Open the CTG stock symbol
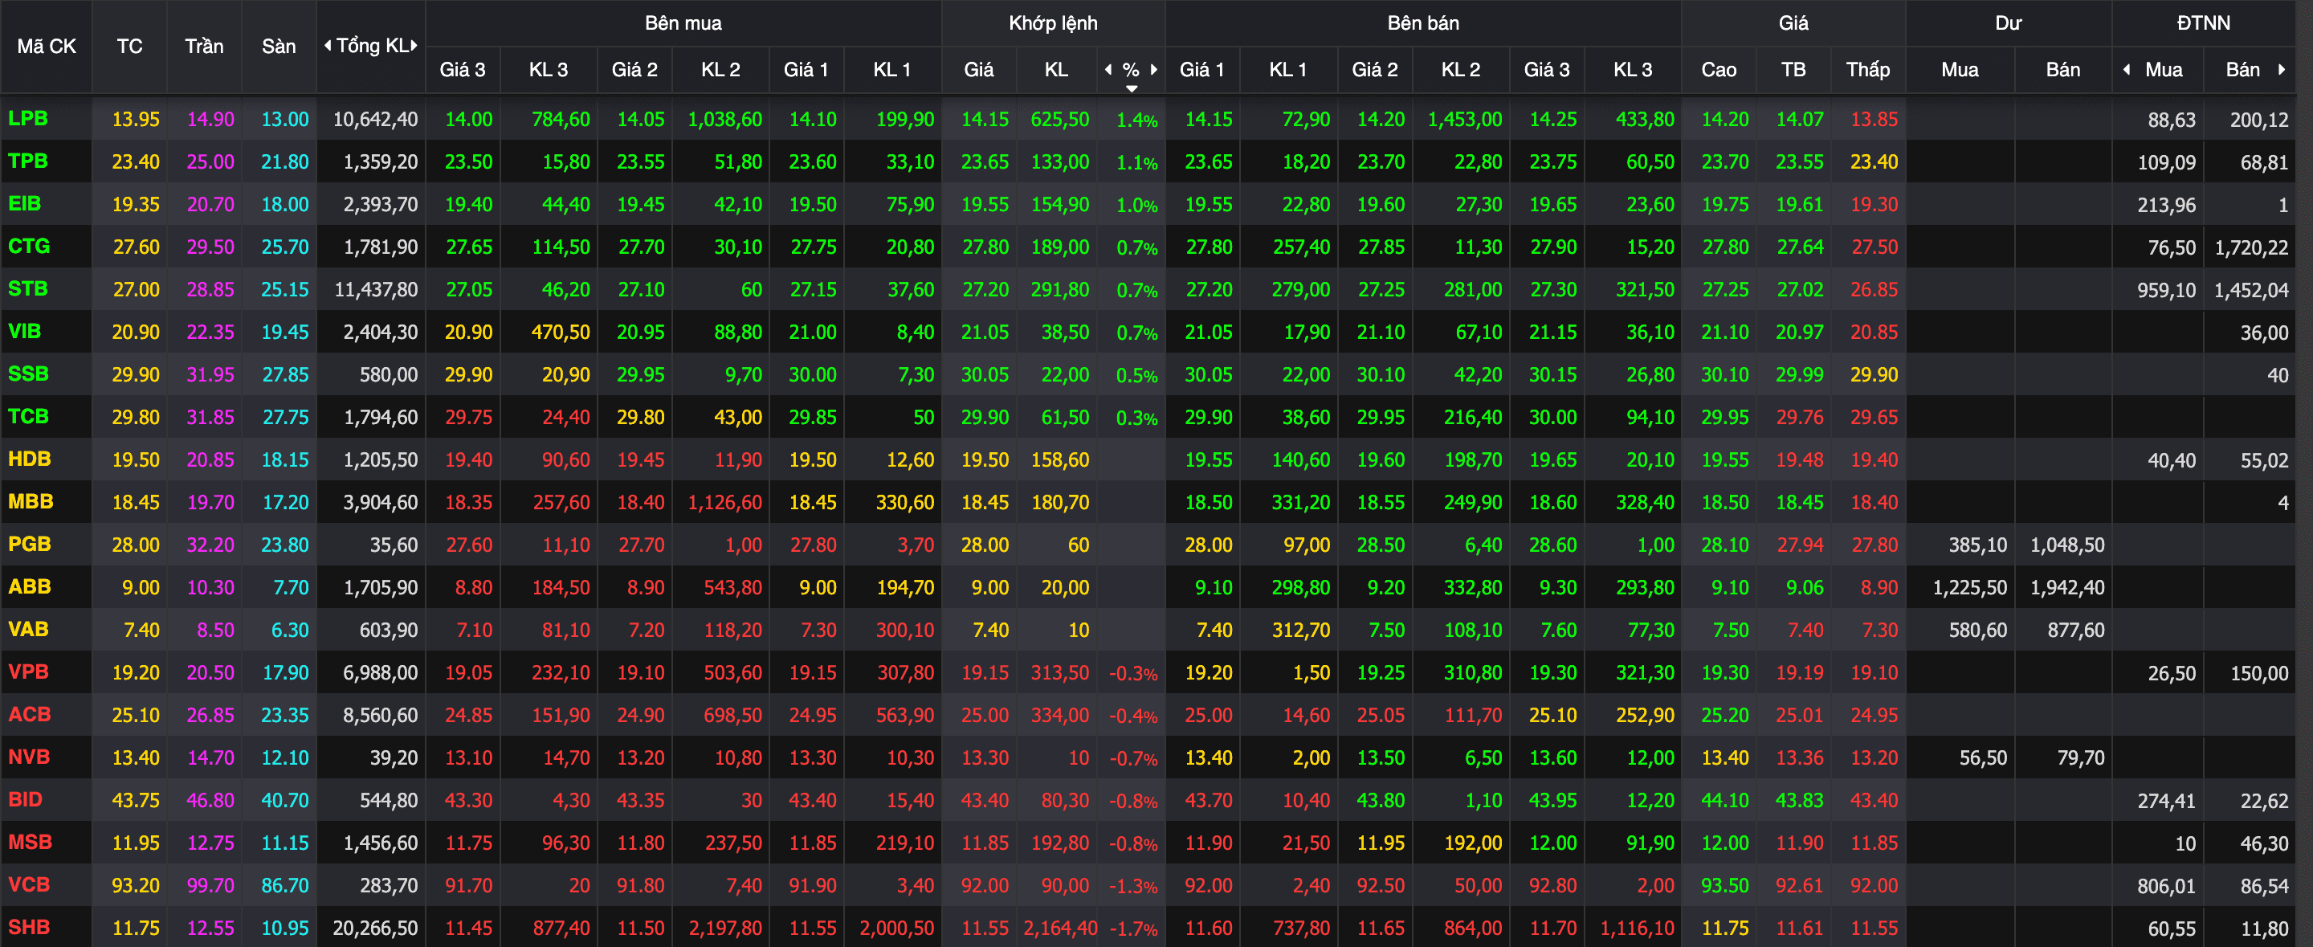 [x=29, y=246]
